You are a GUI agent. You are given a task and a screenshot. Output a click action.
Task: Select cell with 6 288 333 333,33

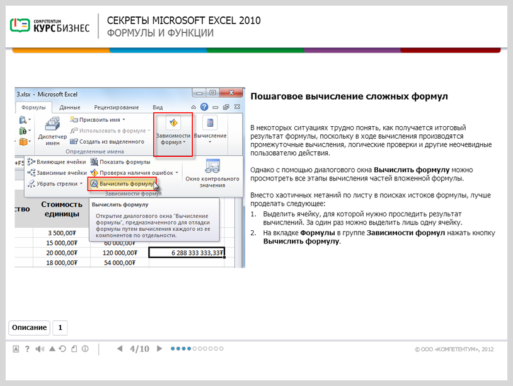coord(187,253)
